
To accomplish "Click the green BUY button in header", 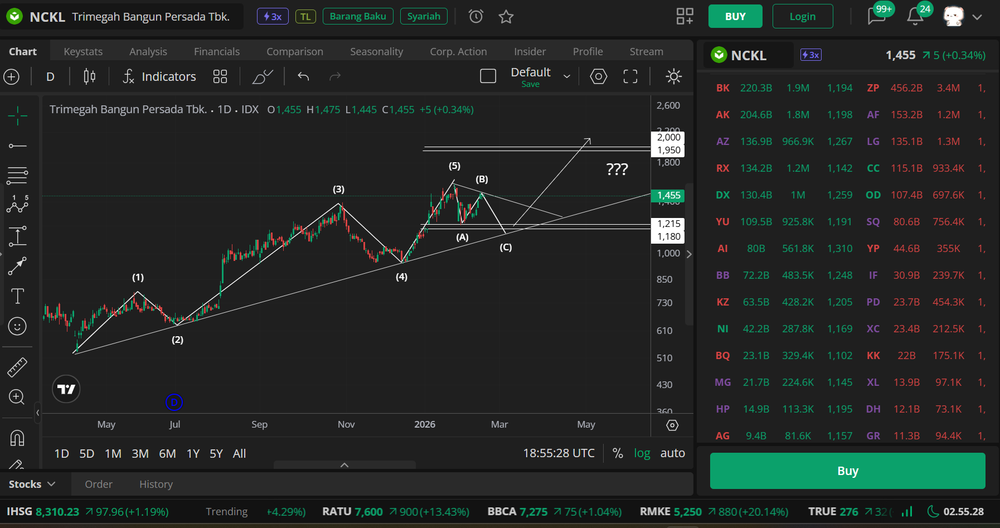I will pos(735,17).
